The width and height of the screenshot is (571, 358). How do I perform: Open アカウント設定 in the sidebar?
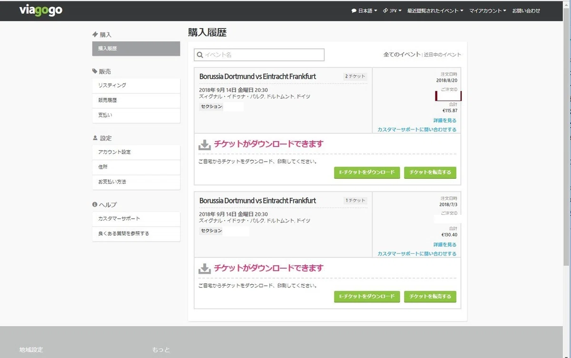tap(136, 152)
